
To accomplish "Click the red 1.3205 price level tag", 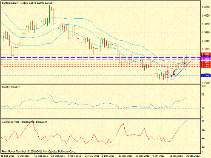I will (206, 54).
